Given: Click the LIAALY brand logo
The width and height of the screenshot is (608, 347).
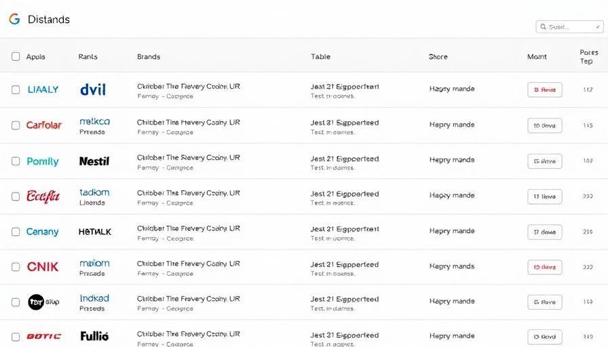Looking at the screenshot, I should pos(43,89).
